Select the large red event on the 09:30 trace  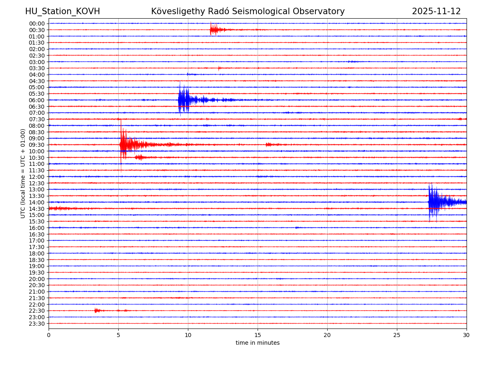coord(124,145)
